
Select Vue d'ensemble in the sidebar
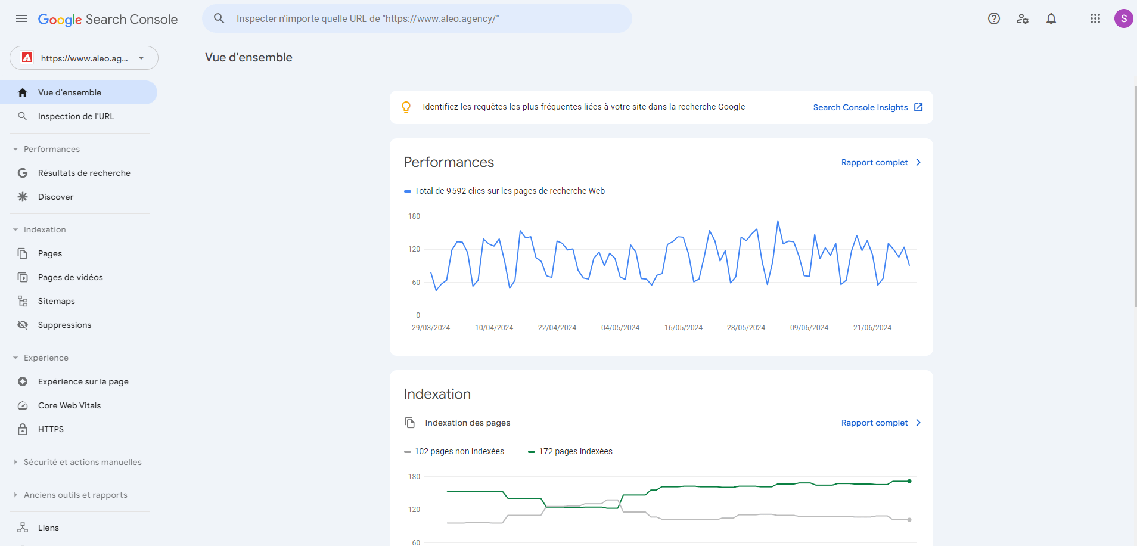[79, 92]
